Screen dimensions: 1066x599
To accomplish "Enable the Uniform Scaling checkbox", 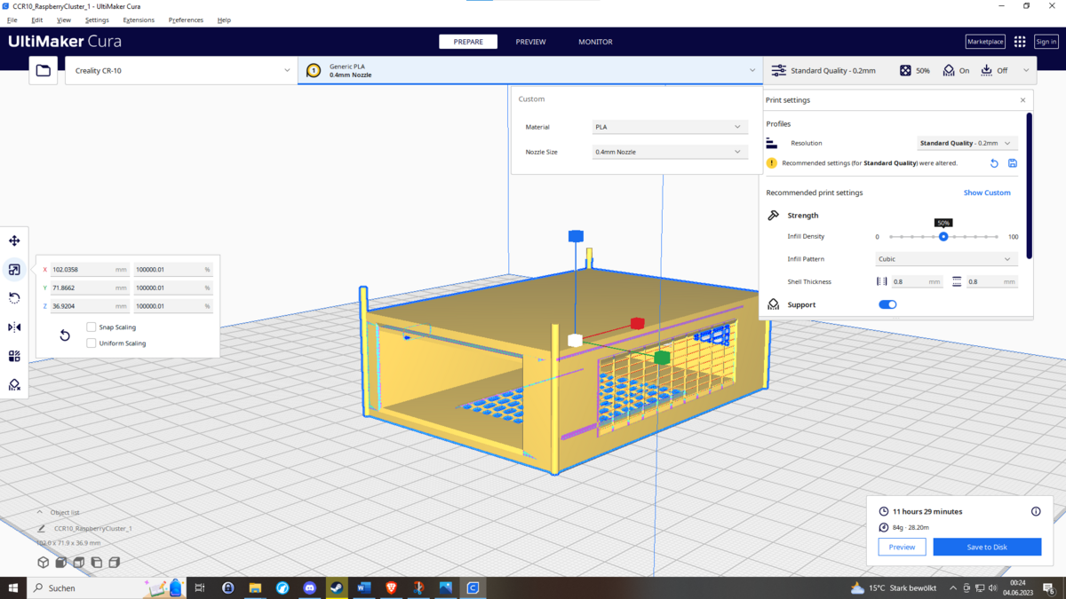I will coord(91,343).
